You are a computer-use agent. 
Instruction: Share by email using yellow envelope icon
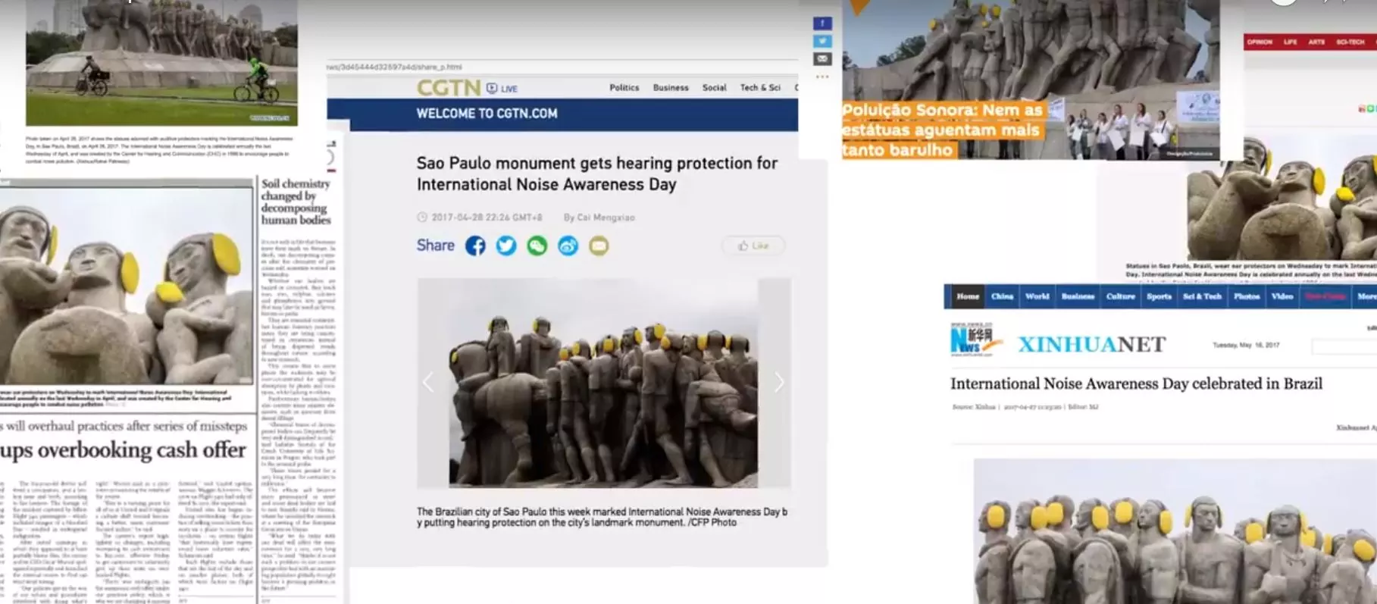[x=599, y=246]
